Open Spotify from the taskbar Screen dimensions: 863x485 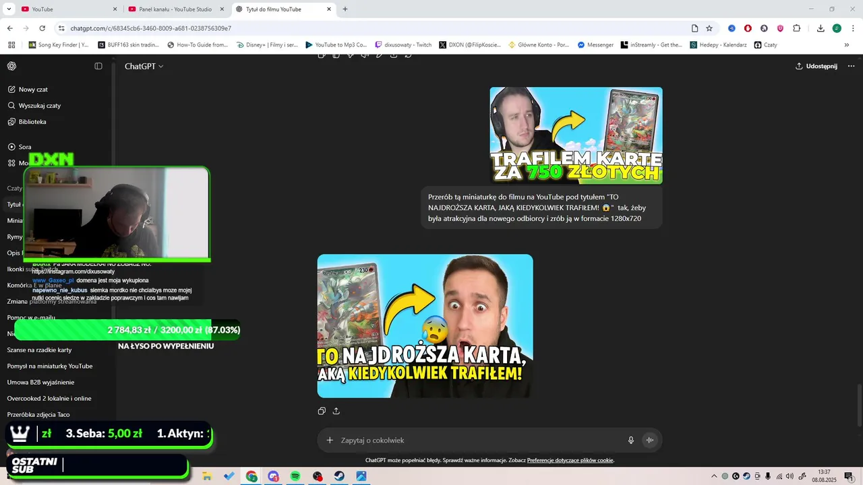pyautogui.click(x=295, y=476)
